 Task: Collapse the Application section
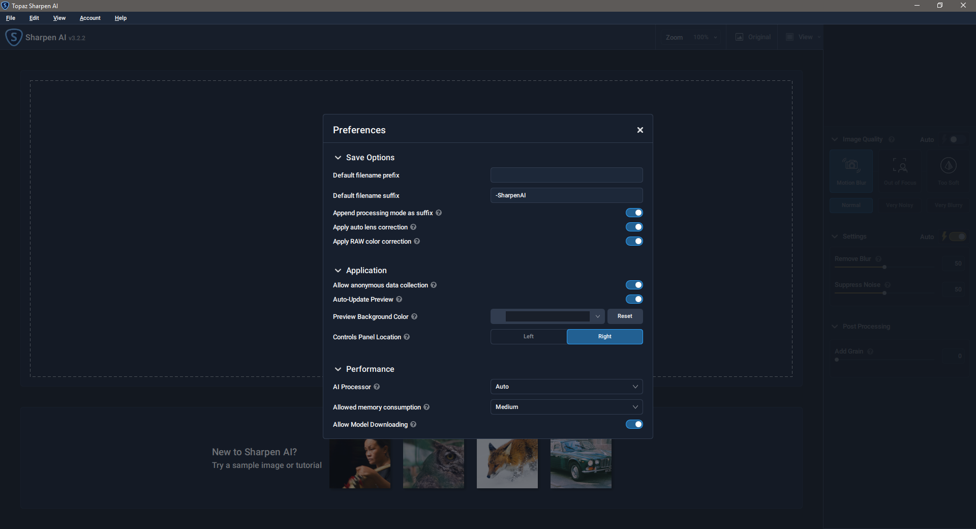pos(338,271)
